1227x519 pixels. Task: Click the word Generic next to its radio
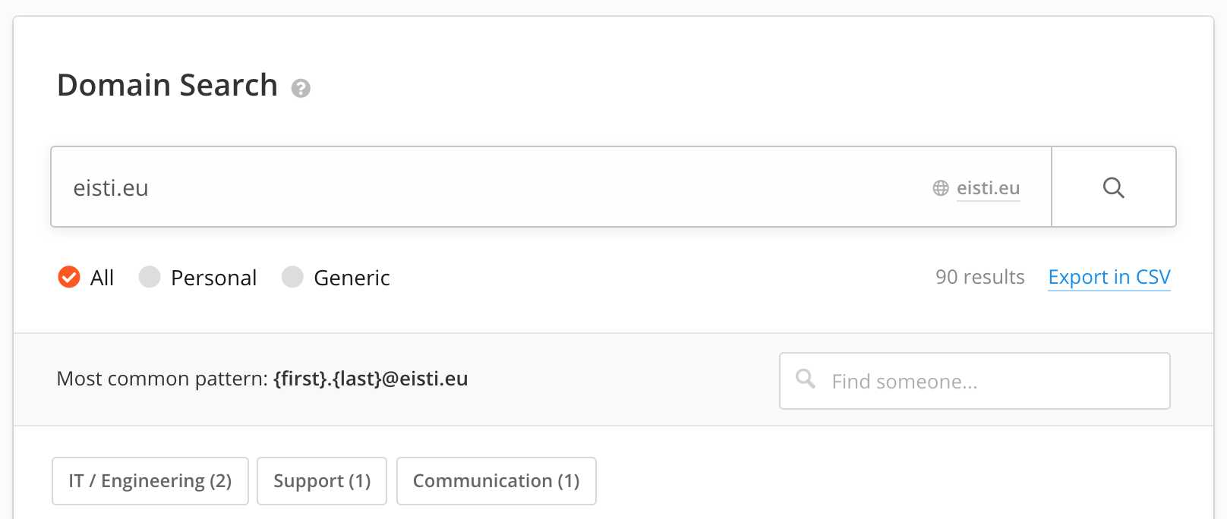tap(352, 278)
